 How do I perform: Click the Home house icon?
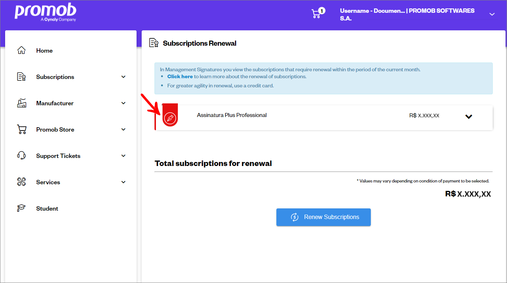tap(22, 50)
